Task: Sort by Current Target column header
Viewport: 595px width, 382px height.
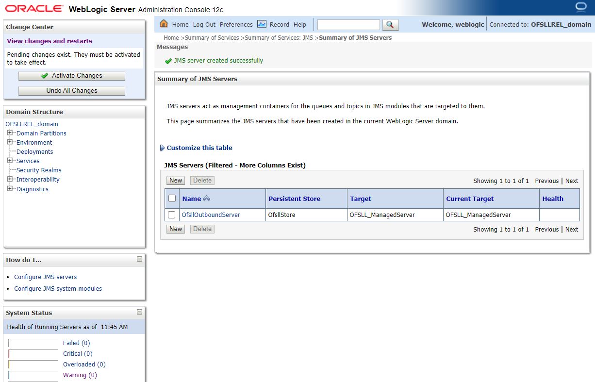Action: pyautogui.click(x=470, y=199)
